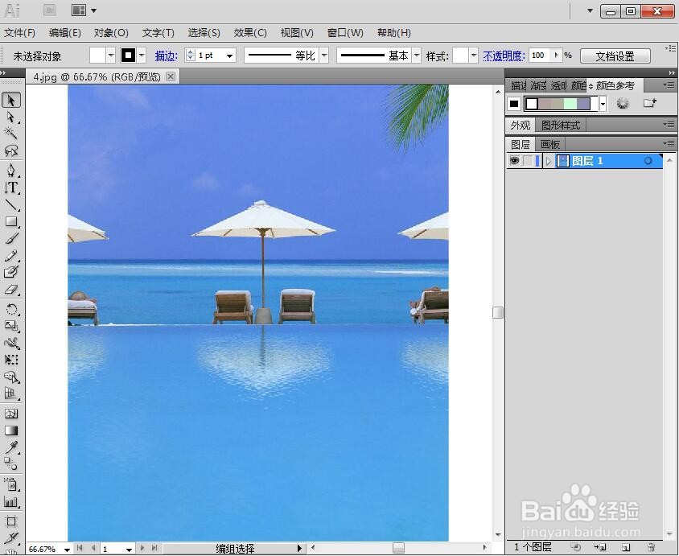Save color group to Swatches icon
The width and height of the screenshot is (679, 556).
point(649,103)
